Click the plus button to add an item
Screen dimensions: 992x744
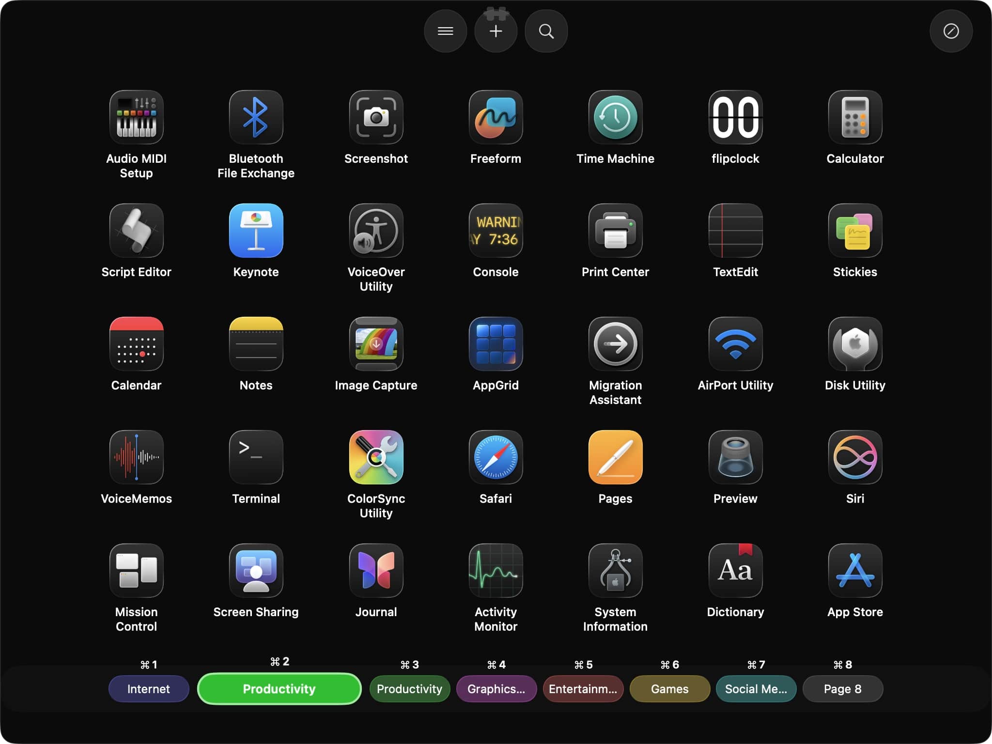tap(496, 31)
